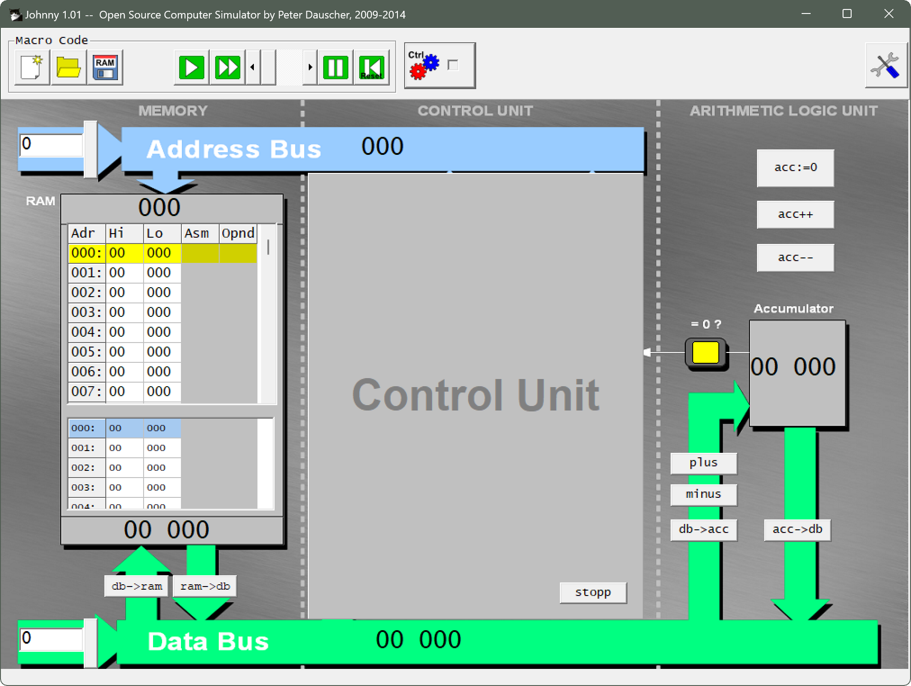The image size is (911, 686).
Task: Click the Address Bus input field
Action: coord(51,145)
